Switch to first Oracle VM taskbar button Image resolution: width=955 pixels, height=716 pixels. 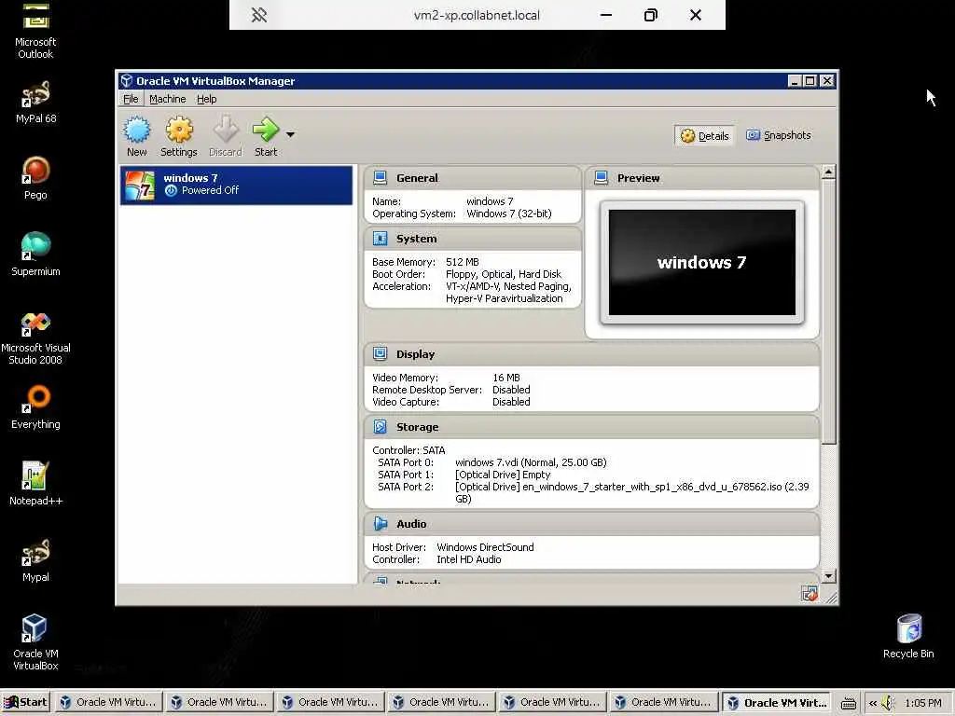click(x=107, y=703)
